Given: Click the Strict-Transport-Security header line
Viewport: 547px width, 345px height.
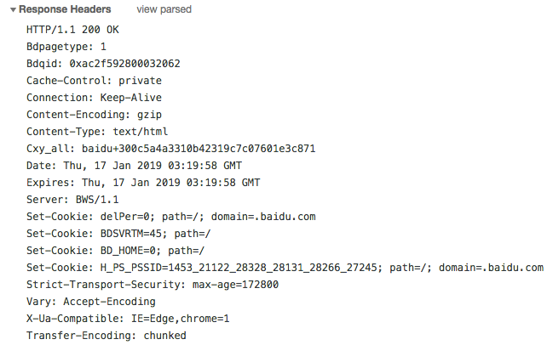Looking at the screenshot, I should click(x=153, y=285).
